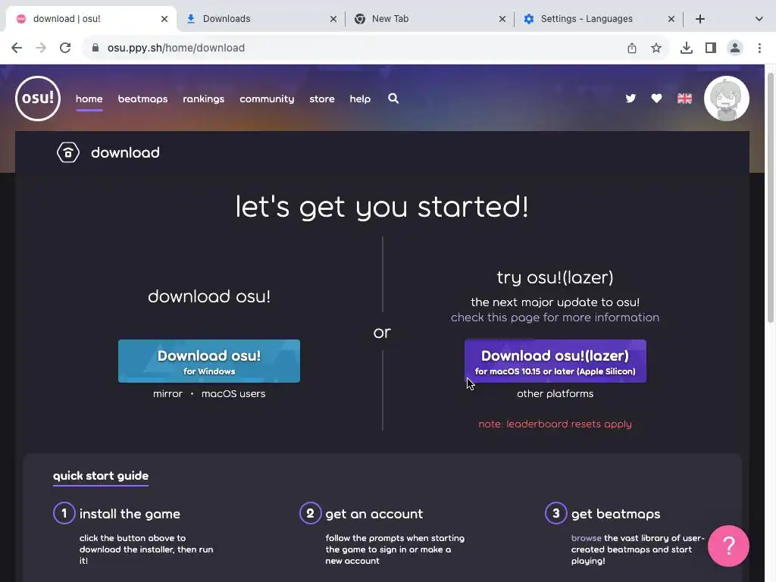Screen dimensions: 776x582
Task: Bookmark the page with the star icon
Action: 656,48
